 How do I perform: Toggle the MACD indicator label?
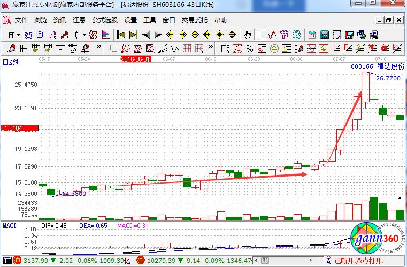[10, 225]
